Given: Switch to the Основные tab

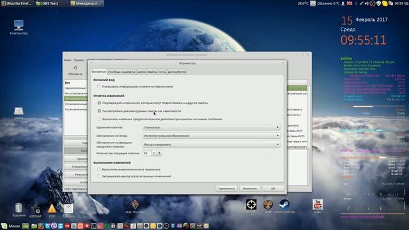Looking at the screenshot, I should pyautogui.click(x=98, y=72).
